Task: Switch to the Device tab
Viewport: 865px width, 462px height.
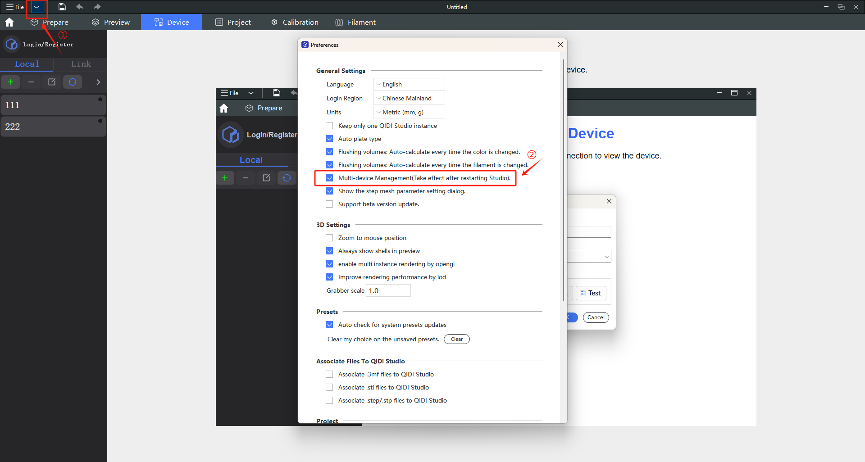Action: 172,22
